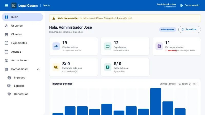This screenshot has width=205, height=115.
Task: Open the hamburger navigation menu
Action: (6, 5)
